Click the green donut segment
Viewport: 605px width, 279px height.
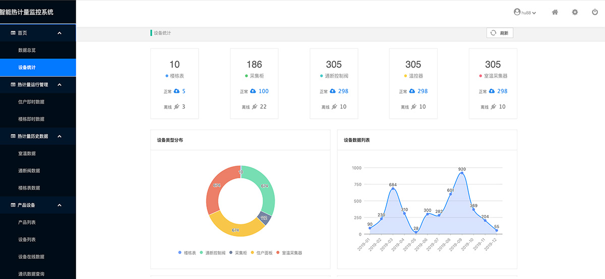coord(265,185)
